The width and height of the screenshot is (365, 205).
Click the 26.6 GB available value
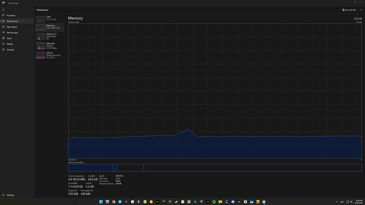click(x=93, y=179)
